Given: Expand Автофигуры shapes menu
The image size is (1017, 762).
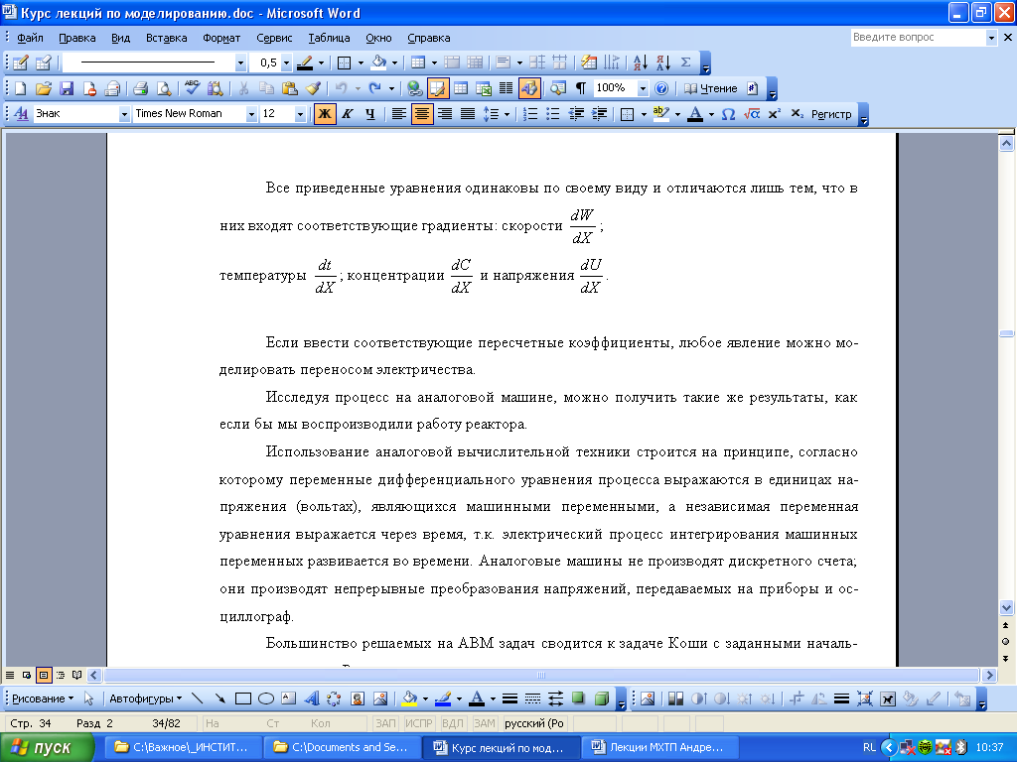Looking at the screenshot, I should click(145, 698).
